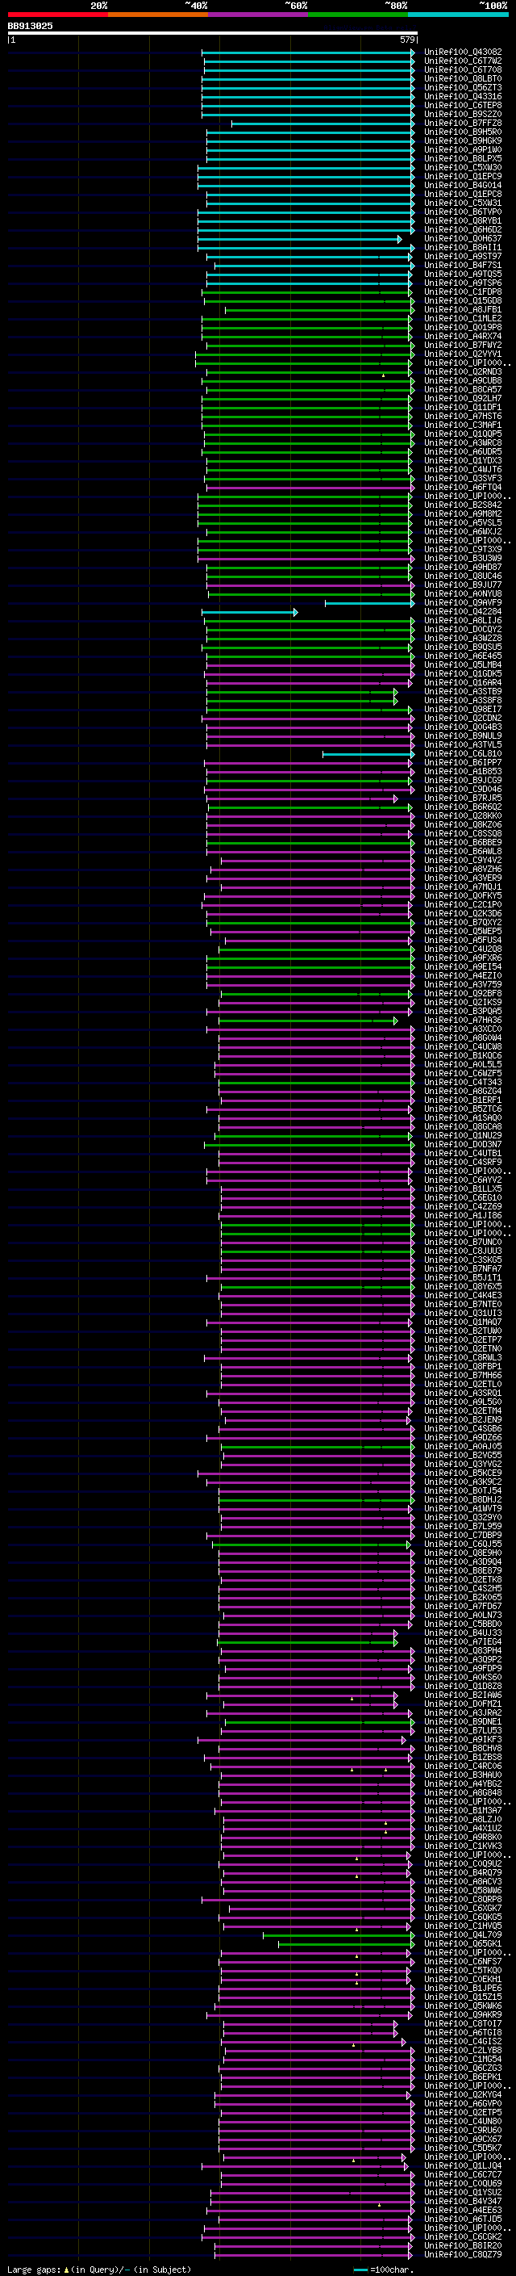Screen dimensions: 516x2276
Task: Click the green ~80% identity legend segment
Action: (x=358, y=15)
